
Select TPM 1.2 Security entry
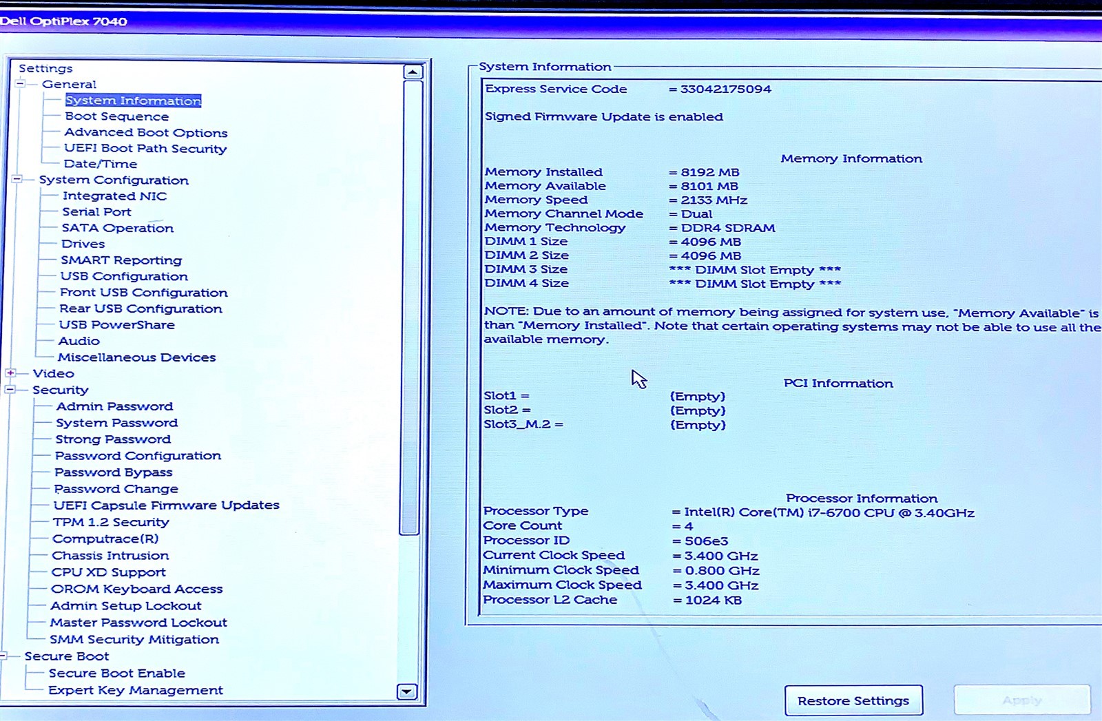pyautogui.click(x=111, y=522)
